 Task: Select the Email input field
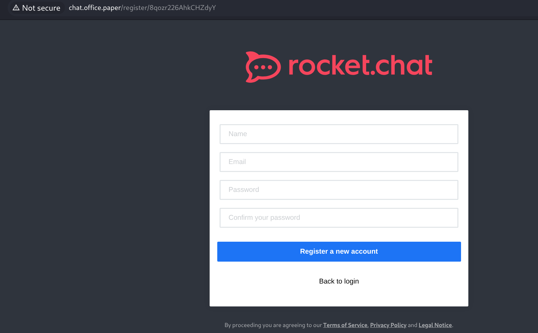coord(339,162)
